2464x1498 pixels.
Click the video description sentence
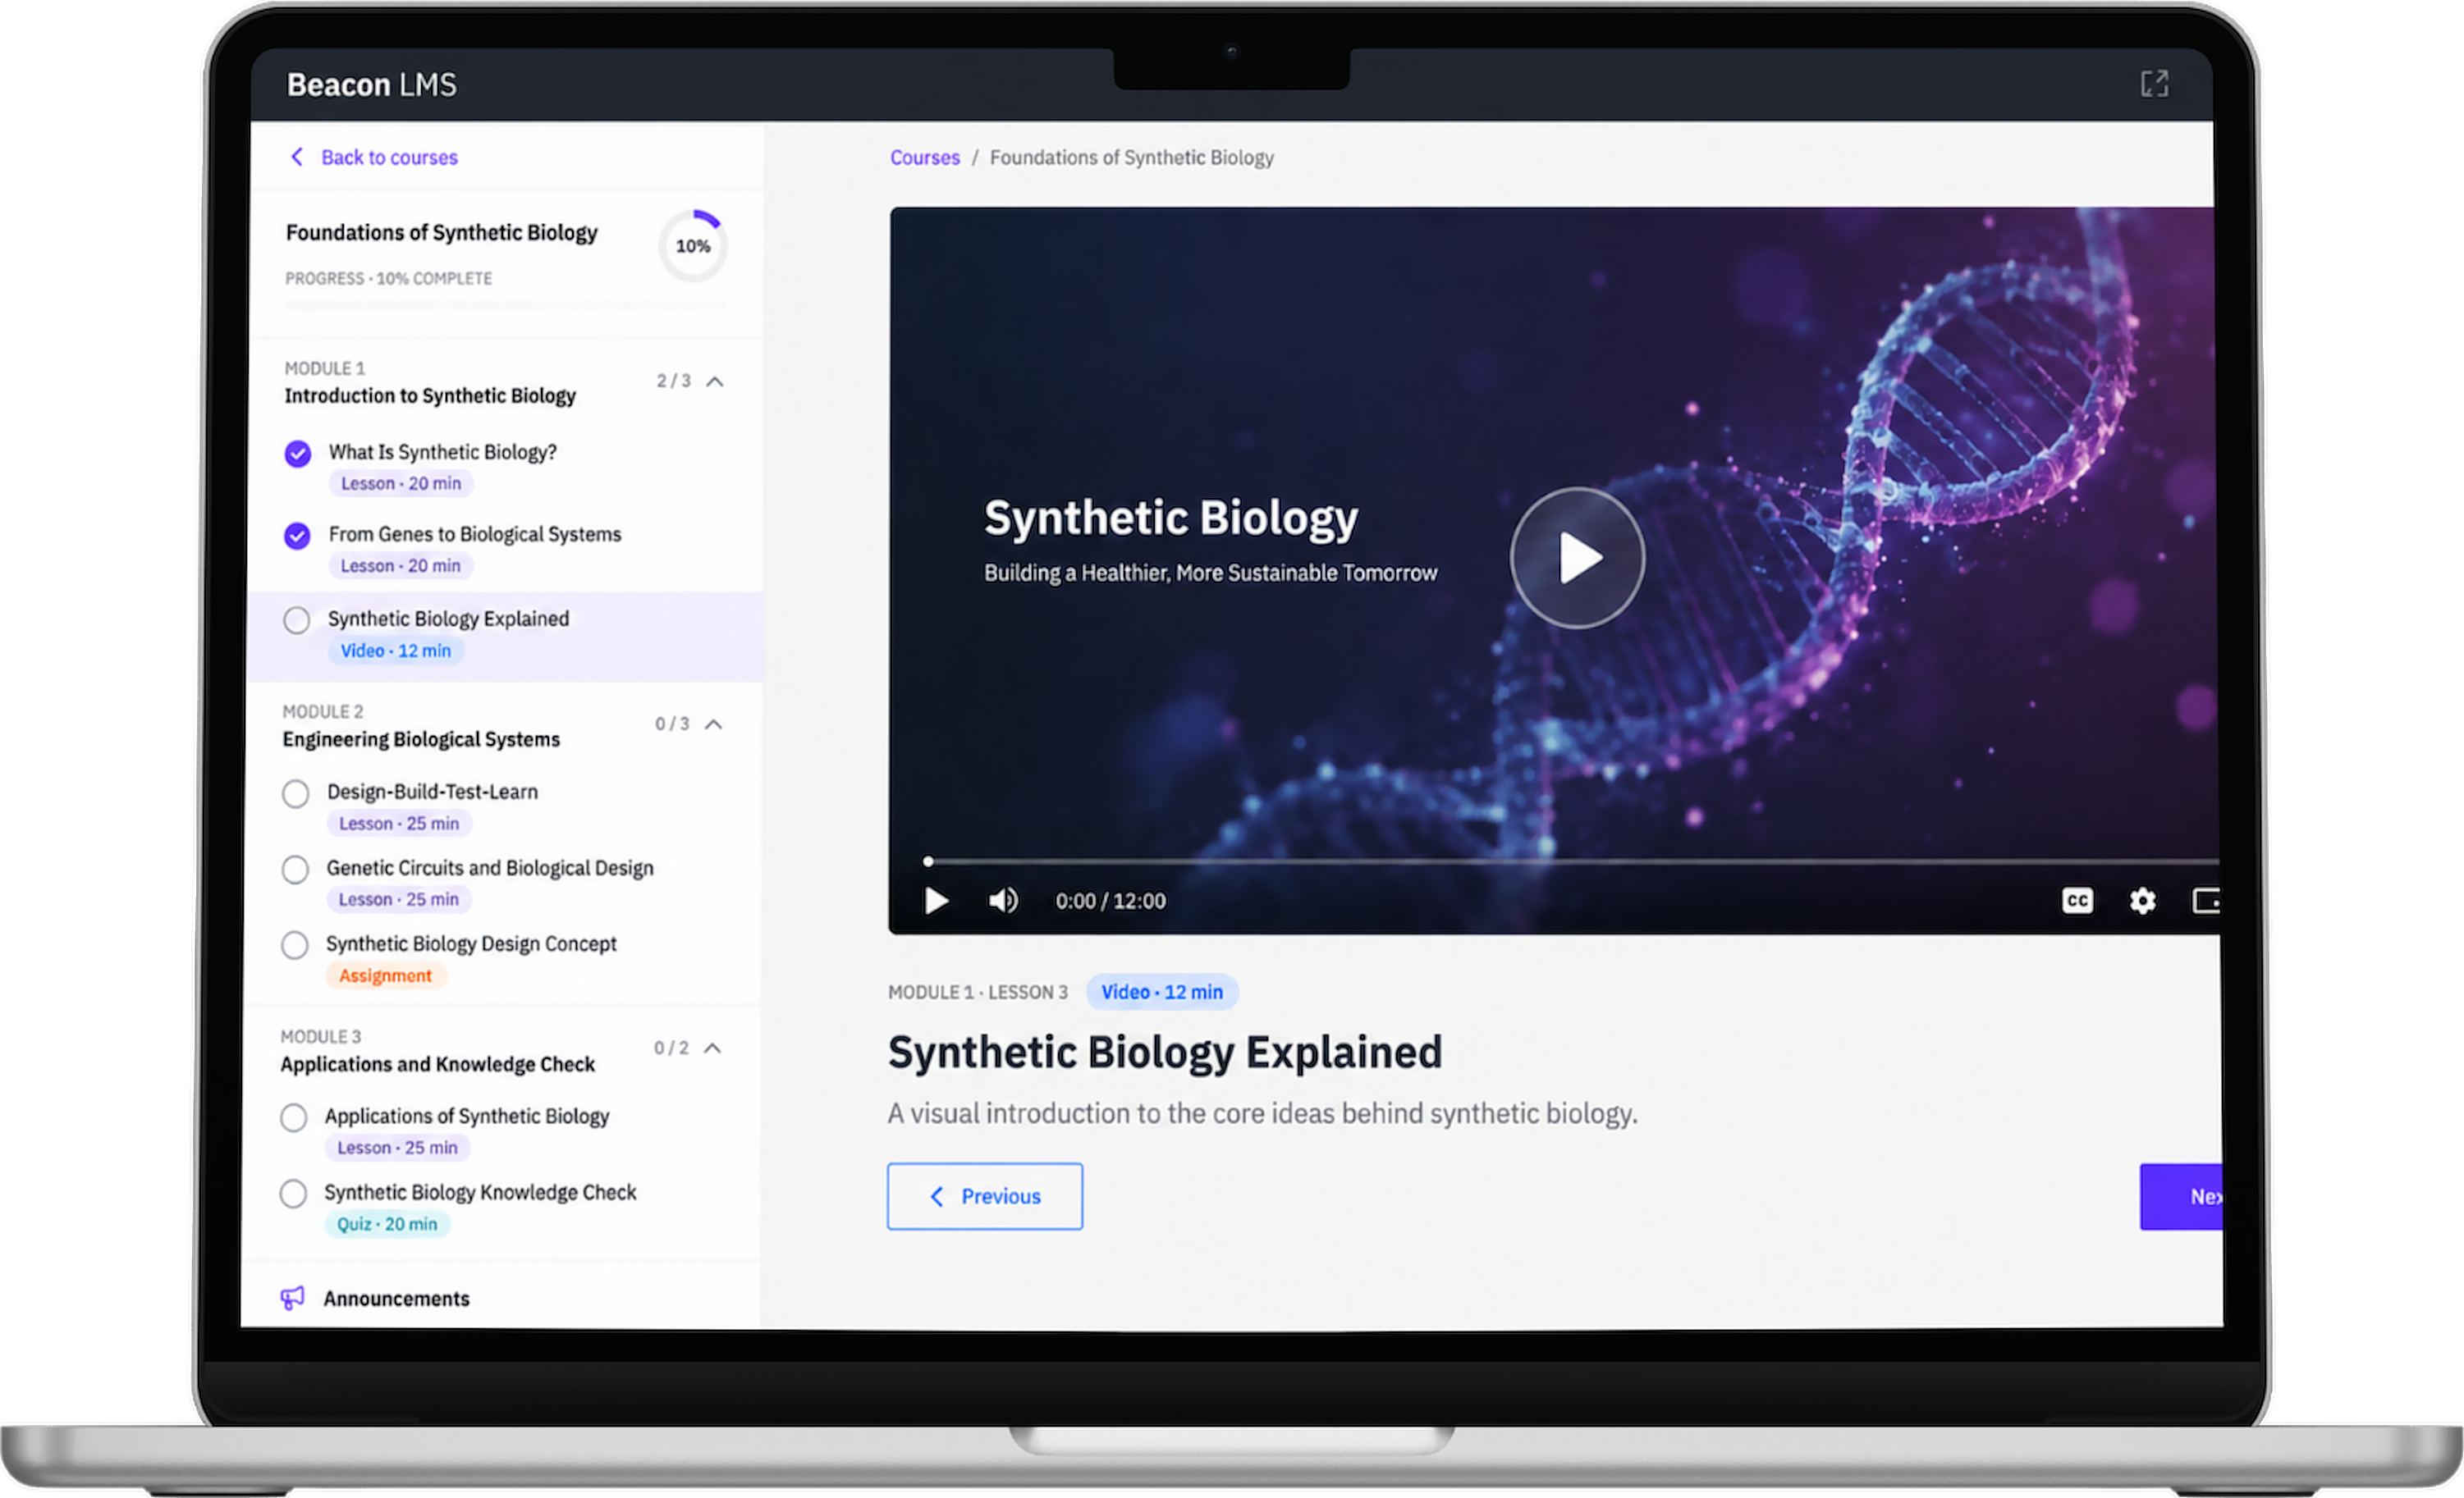point(1262,1113)
